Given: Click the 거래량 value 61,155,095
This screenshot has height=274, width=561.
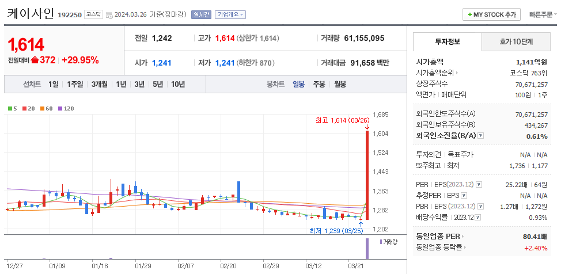Looking at the screenshot, I should [364, 38].
